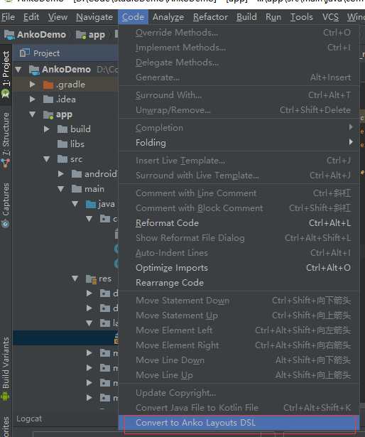Select the src folder icon
The width and height of the screenshot is (365, 437).
[x=62, y=159]
